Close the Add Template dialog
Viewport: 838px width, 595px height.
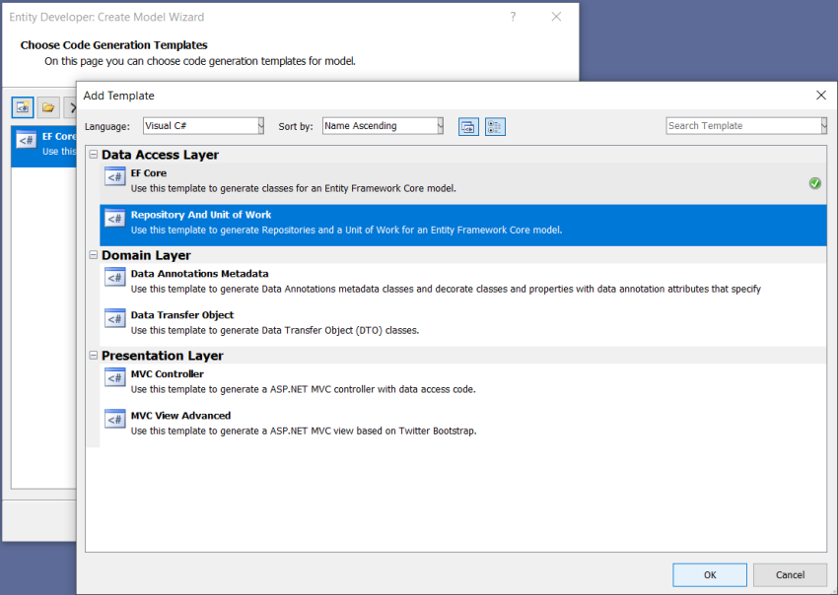point(821,96)
